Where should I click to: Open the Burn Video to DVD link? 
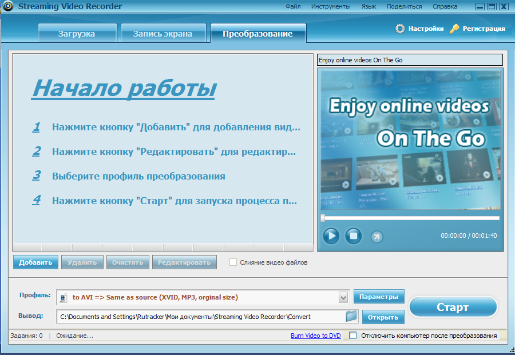[x=315, y=336]
